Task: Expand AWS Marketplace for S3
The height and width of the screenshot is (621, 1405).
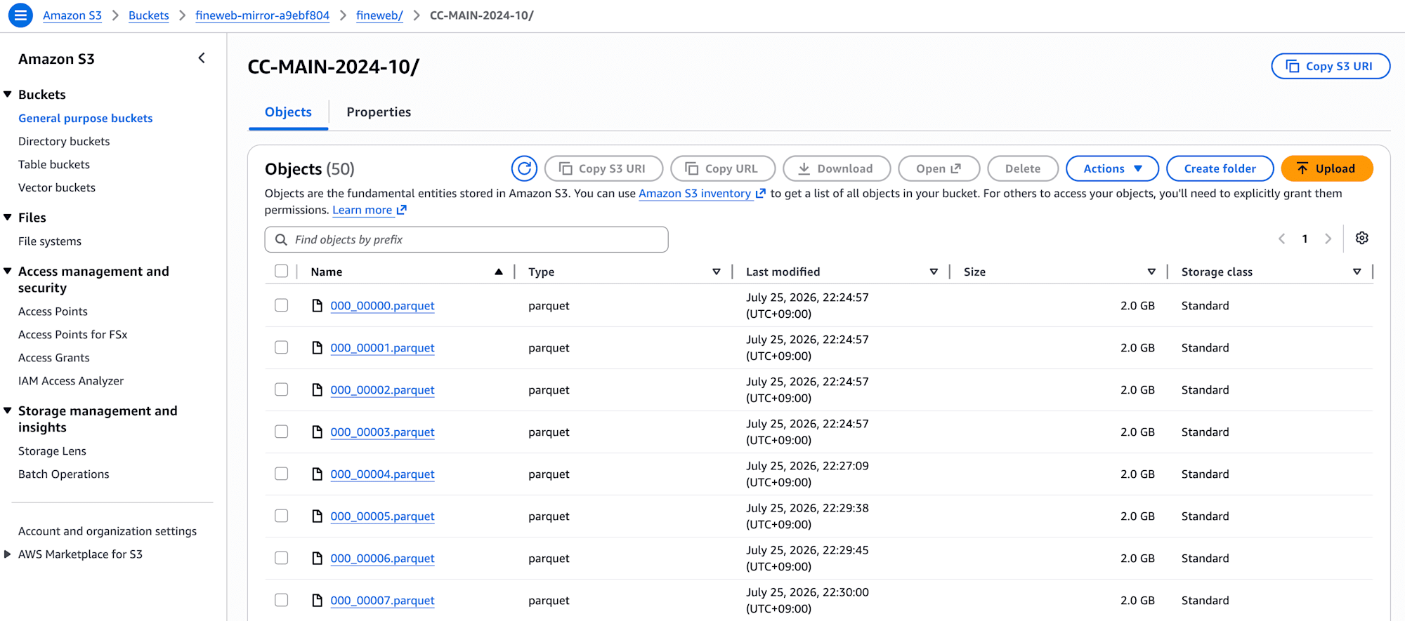Action: click(8, 554)
